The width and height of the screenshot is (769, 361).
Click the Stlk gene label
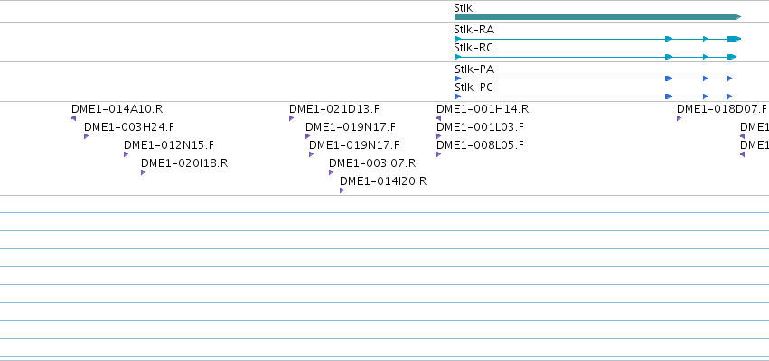pos(463,8)
